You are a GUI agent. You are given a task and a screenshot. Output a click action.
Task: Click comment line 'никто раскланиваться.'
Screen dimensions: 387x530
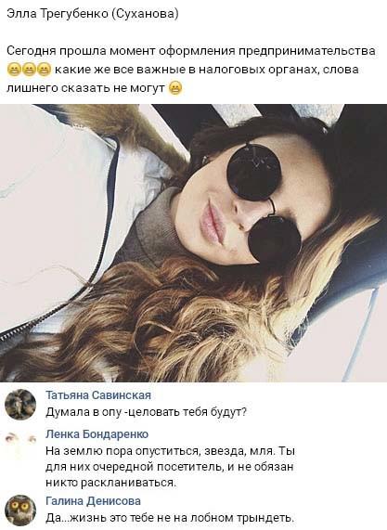point(110,483)
